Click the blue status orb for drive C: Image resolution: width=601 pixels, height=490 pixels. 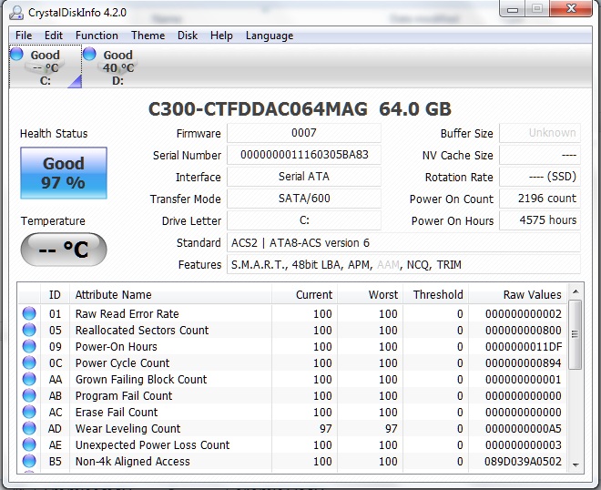click(x=16, y=54)
